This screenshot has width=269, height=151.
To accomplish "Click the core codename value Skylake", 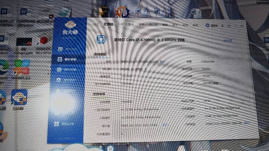I will click(x=206, y=69).
